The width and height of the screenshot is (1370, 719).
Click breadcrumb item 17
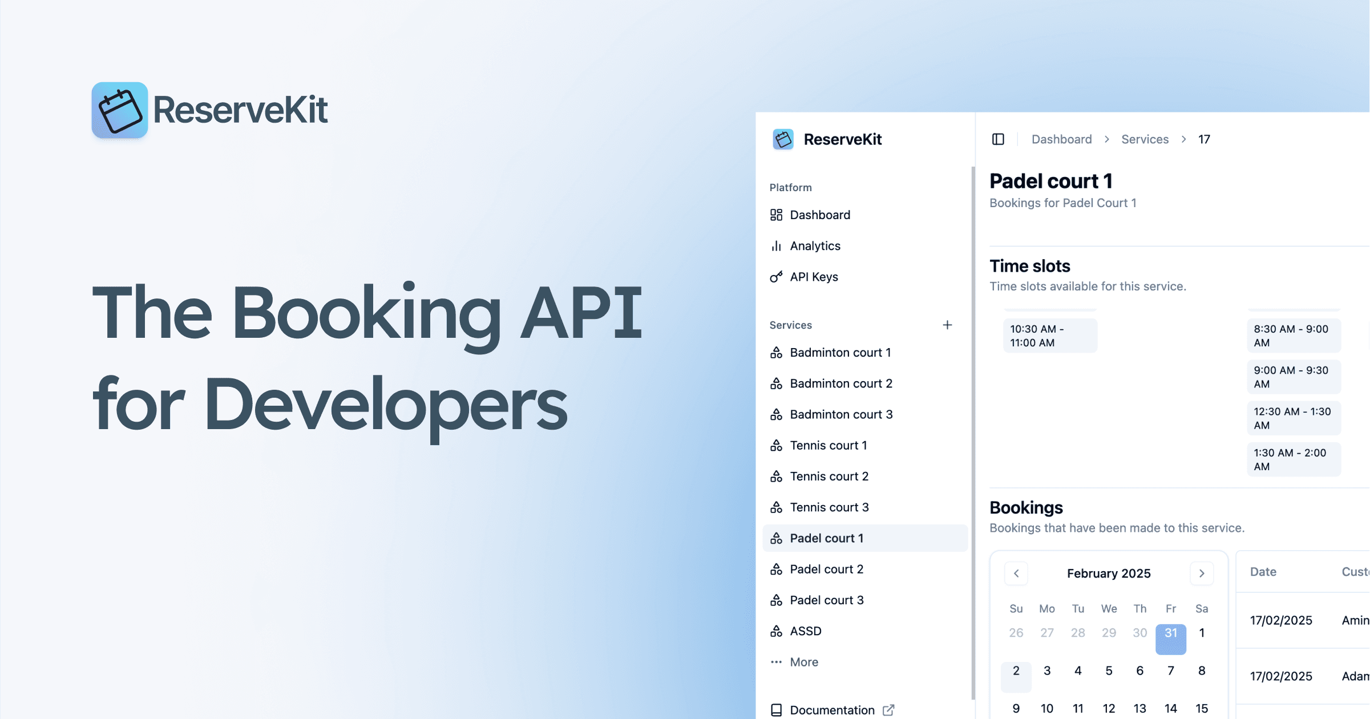1204,139
